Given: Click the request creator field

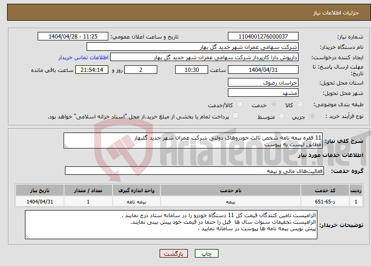Looking at the screenshot, I should (x=204, y=57).
